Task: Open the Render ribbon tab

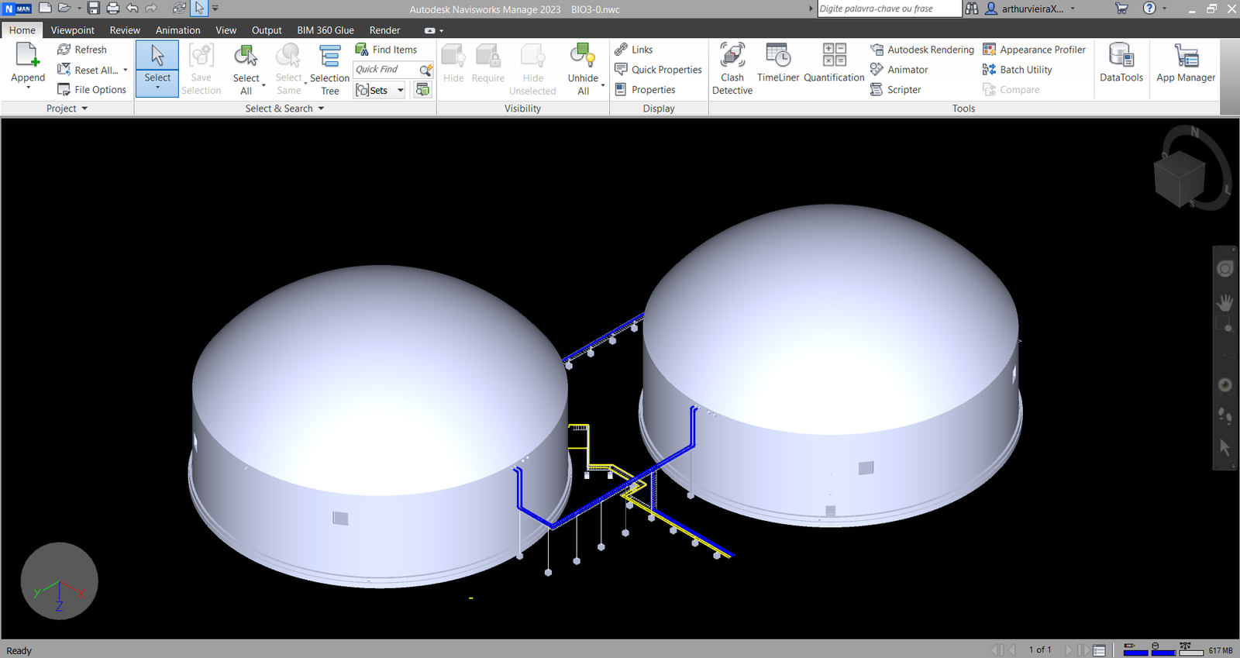Action: 384,30
